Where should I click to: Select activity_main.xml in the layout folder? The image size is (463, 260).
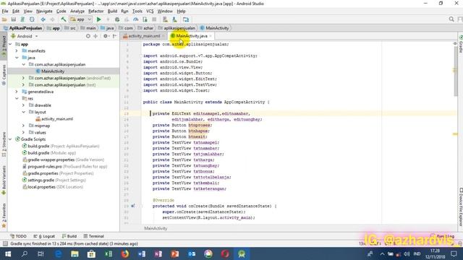57,118
